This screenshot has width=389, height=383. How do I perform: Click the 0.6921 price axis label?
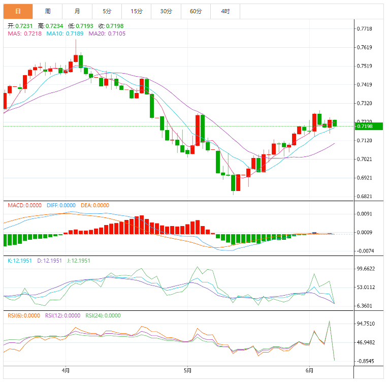tap(364, 178)
